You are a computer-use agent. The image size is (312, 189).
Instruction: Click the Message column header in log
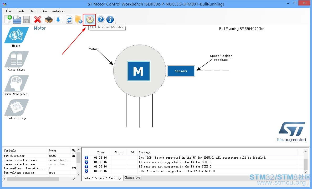tap(217, 152)
